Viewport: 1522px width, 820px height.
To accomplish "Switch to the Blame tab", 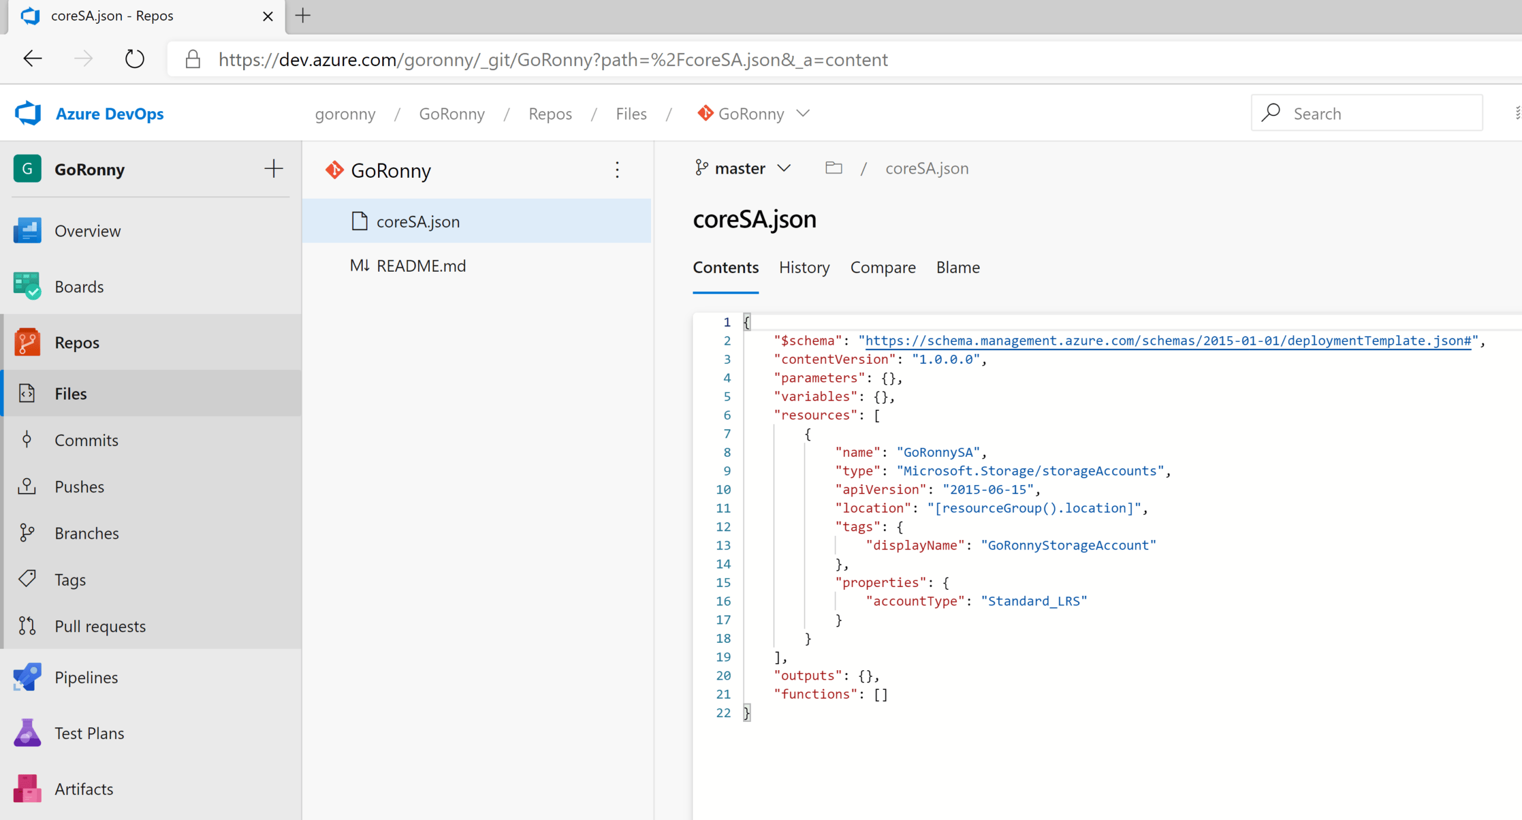I will (x=958, y=268).
